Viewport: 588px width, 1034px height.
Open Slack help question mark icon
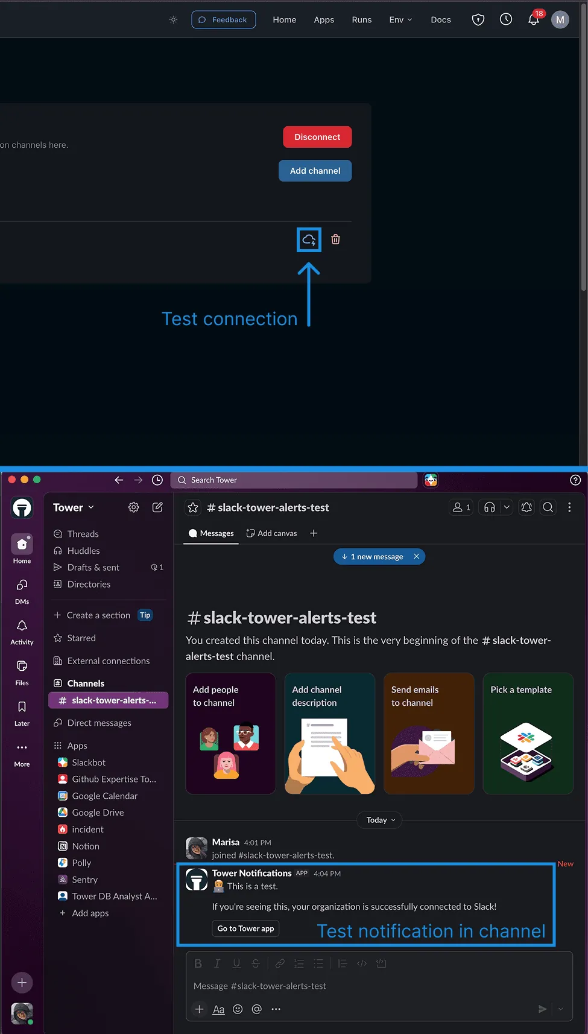coord(575,480)
